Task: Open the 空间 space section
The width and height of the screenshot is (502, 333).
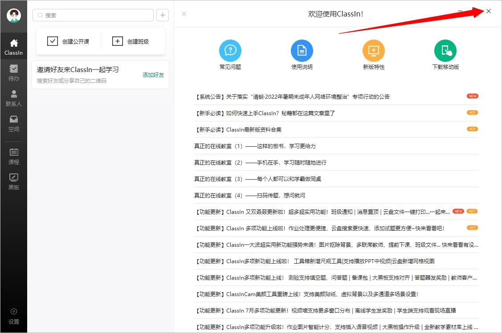Action: coord(14,124)
